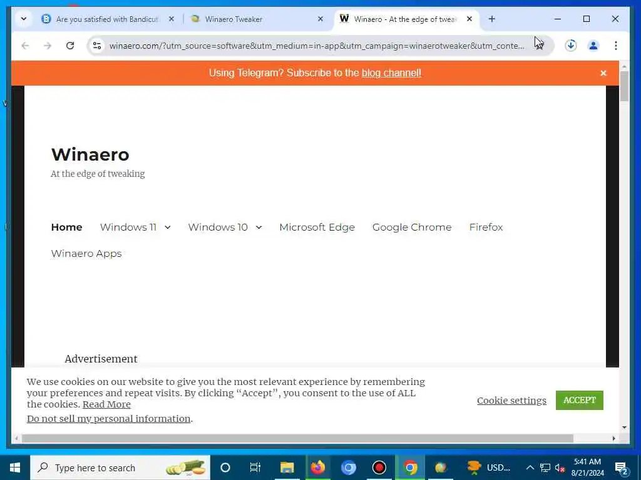
Task: Open the Windows 11 menu item
Action: 128,227
